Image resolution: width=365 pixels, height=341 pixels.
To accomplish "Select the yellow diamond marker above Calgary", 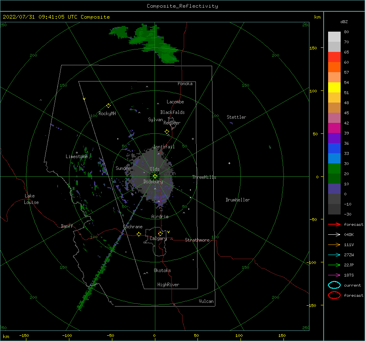I will coord(160,234).
